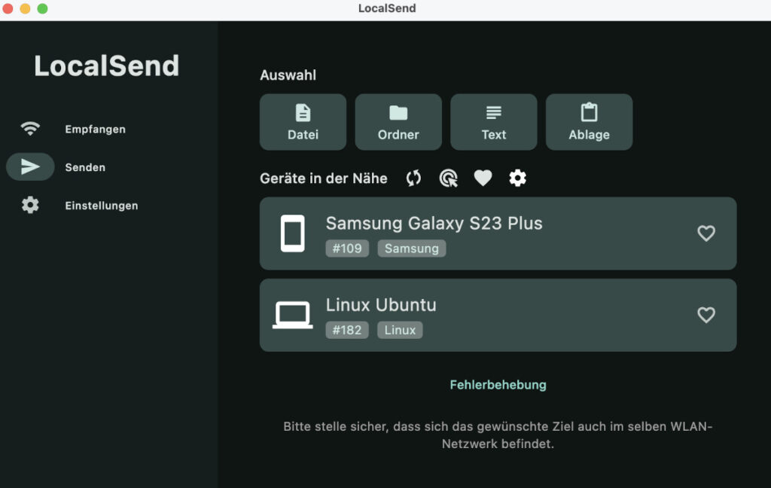Select Datei to pick a file
This screenshot has width=771, height=488.
tap(303, 122)
